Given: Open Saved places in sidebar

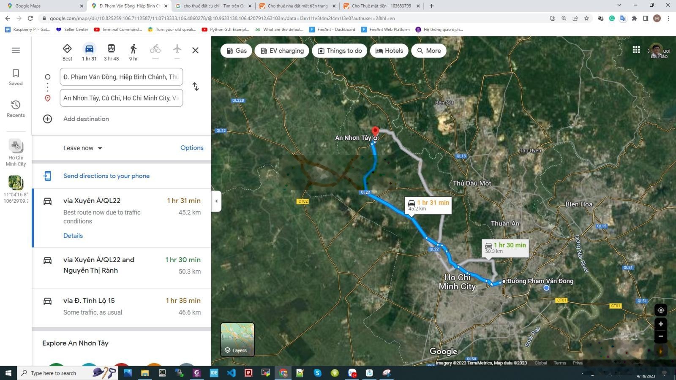Looking at the screenshot, I should [x=16, y=77].
